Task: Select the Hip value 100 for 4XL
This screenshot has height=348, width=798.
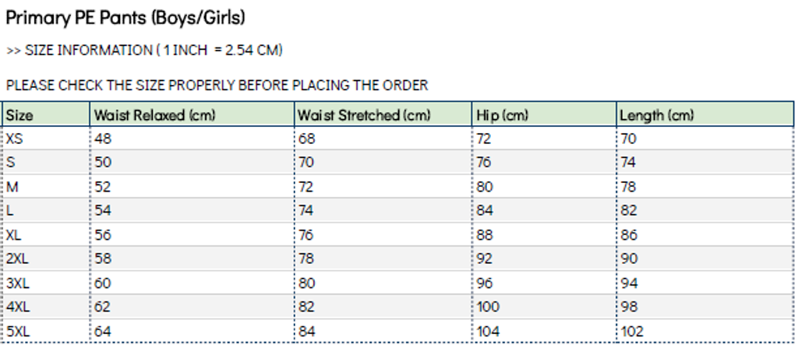Action: coord(489,308)
